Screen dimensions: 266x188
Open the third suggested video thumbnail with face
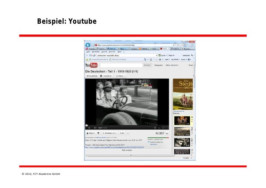(182, 142)
